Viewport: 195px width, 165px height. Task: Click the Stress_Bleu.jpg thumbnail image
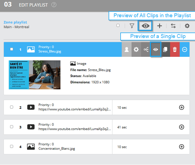point(34,75)
